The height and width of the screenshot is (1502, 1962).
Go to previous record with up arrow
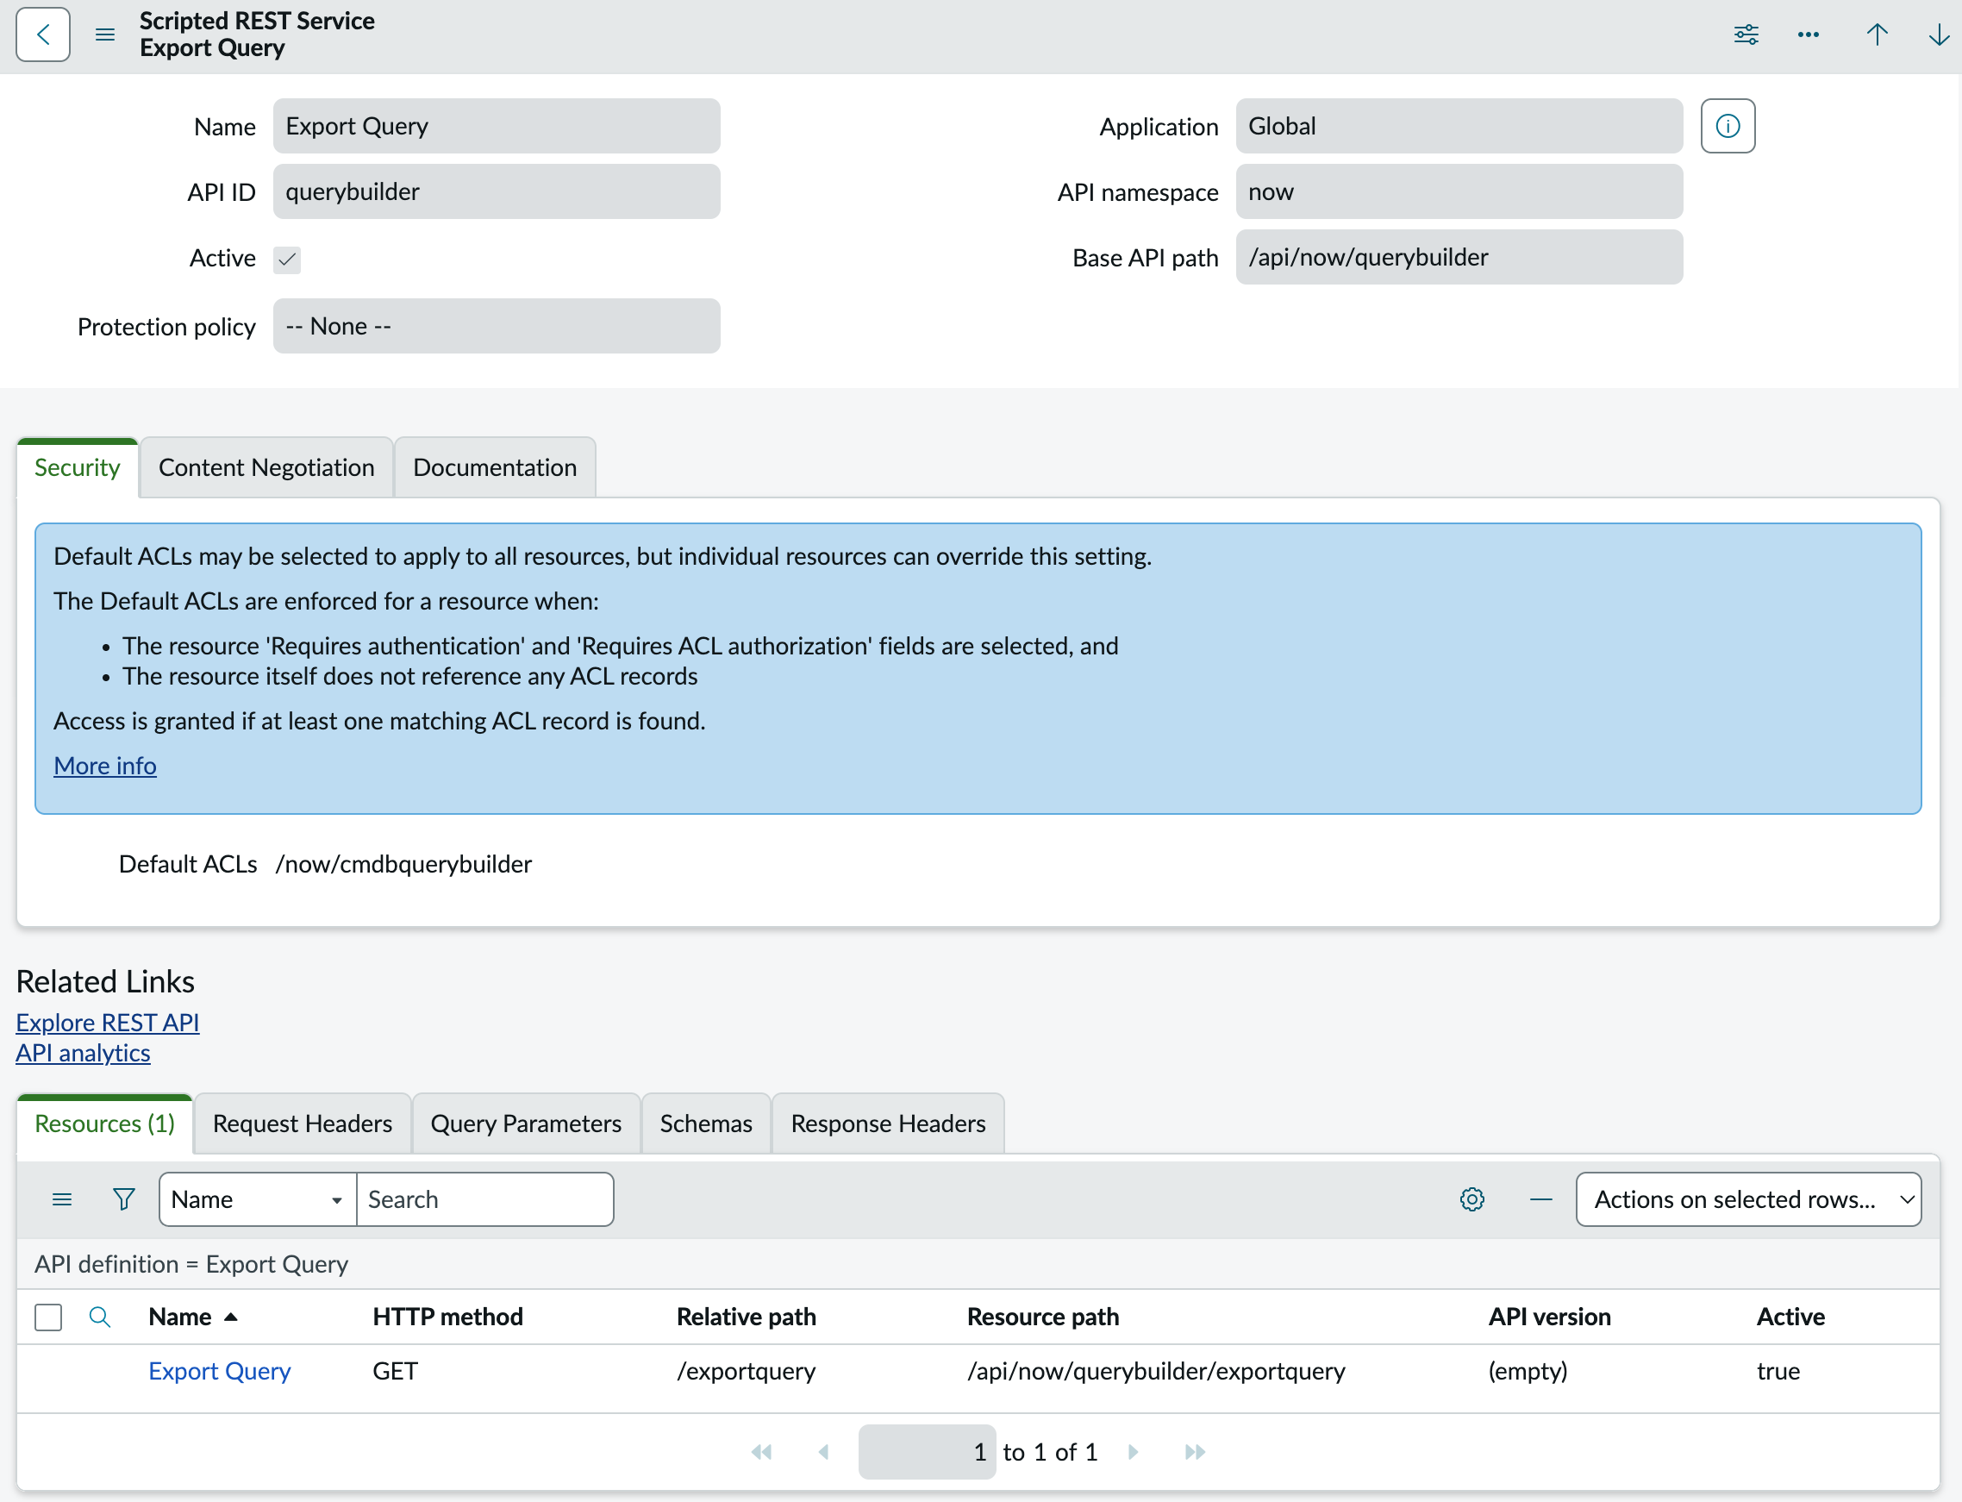click(1877, 34)
